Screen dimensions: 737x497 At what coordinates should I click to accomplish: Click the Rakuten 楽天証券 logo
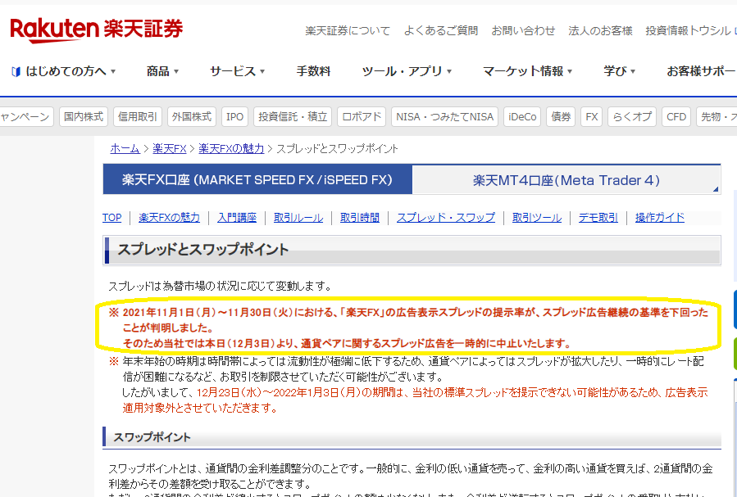pos(97,30)
